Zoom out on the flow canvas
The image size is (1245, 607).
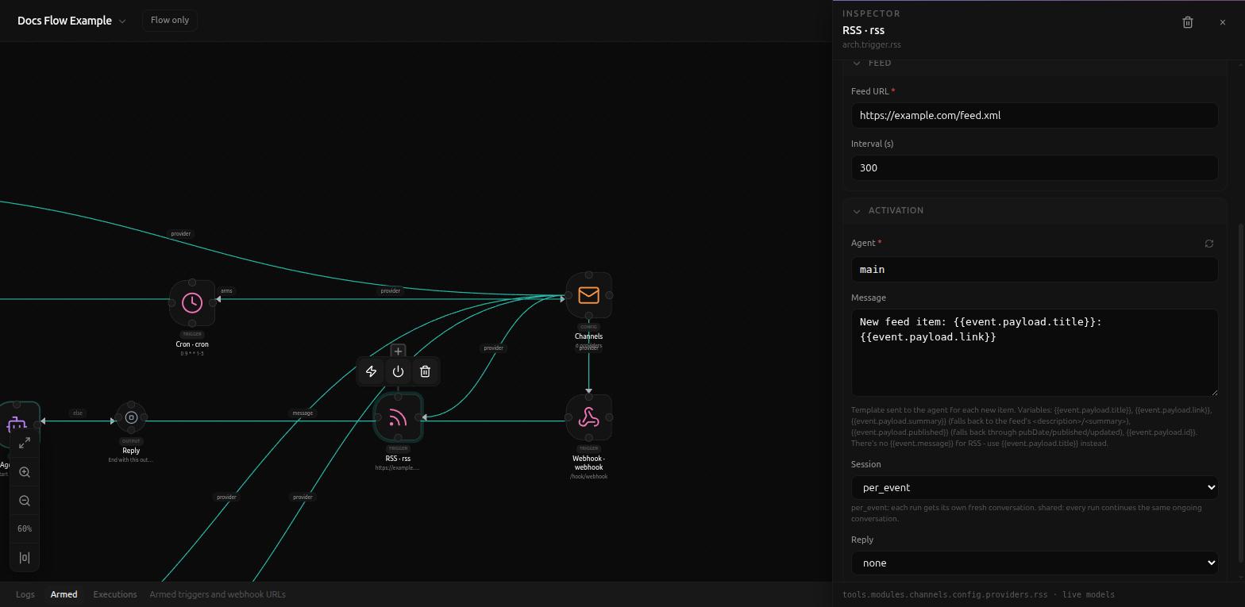(x=25, y=501)
